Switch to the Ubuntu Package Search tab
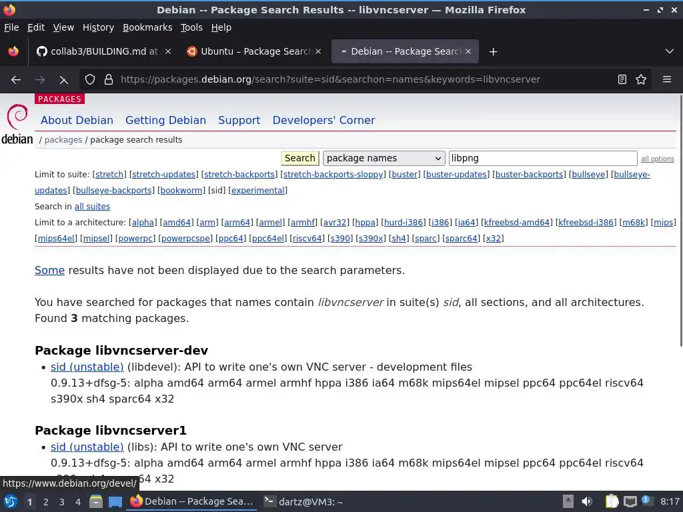This screenshot has width=683, height=512. 255,51
